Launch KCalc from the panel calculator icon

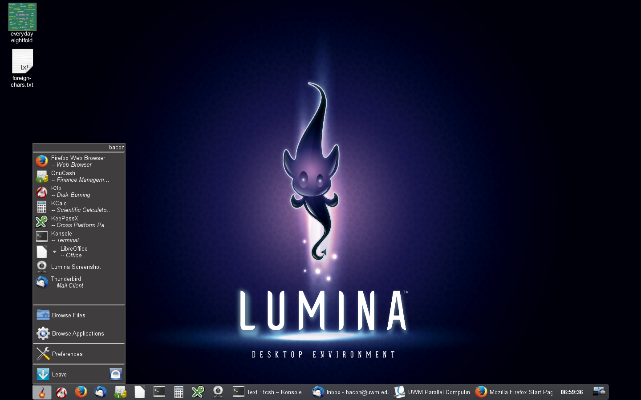(x=179, y=392)
